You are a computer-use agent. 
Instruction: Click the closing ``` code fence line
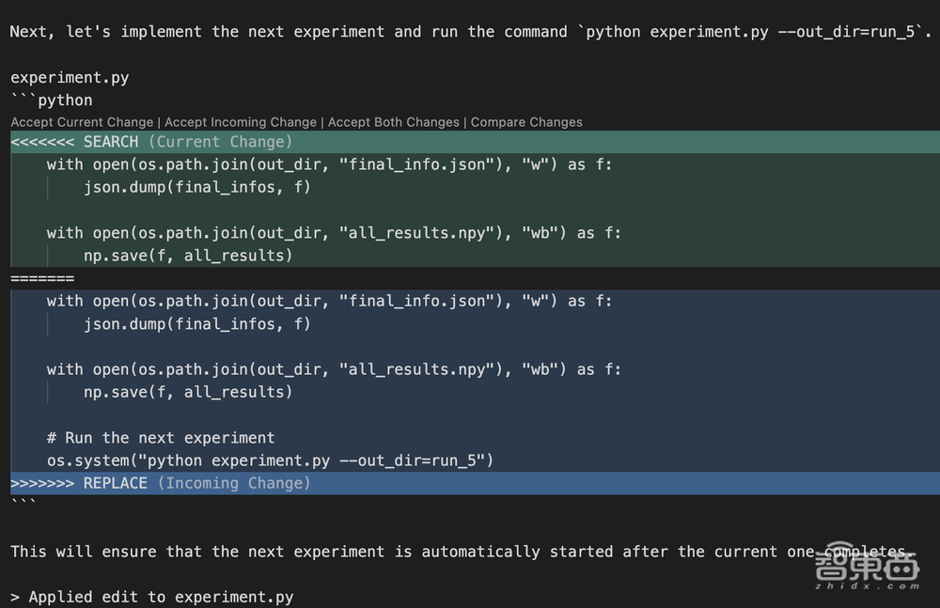click(x=23, y=505)
